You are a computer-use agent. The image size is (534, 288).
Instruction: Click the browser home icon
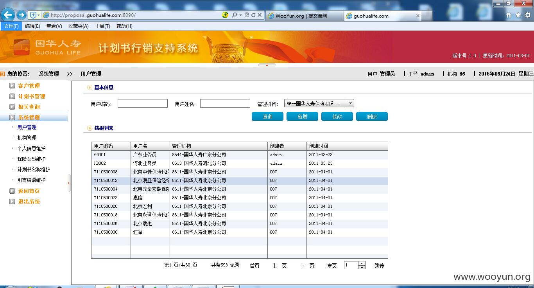[509, 15]
